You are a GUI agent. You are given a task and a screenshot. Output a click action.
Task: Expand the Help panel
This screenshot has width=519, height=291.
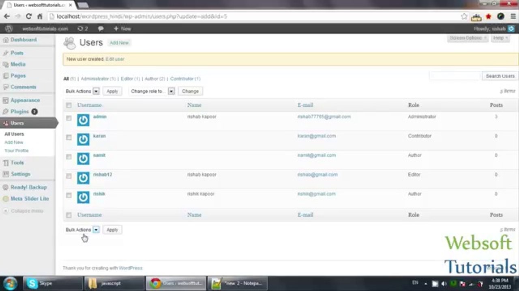click(500, 38)
